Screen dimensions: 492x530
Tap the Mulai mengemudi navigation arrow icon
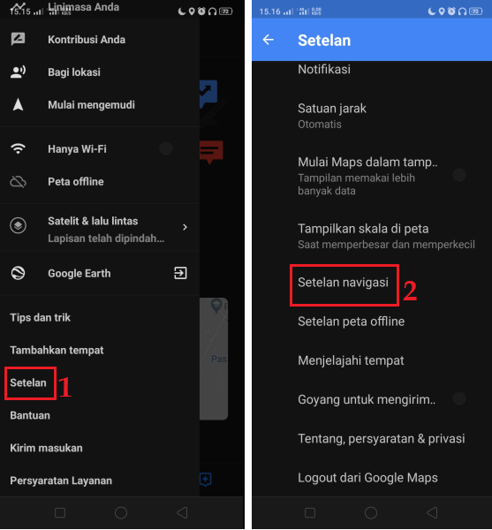18,105
